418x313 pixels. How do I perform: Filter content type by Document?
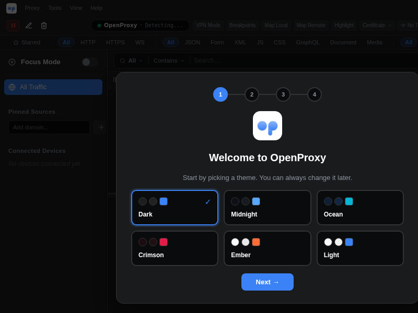coord(343,43)
